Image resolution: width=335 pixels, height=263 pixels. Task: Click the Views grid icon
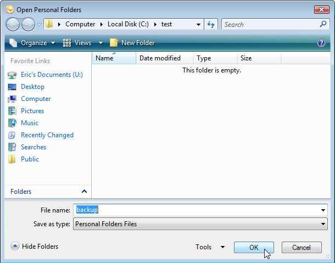(67, 43)
